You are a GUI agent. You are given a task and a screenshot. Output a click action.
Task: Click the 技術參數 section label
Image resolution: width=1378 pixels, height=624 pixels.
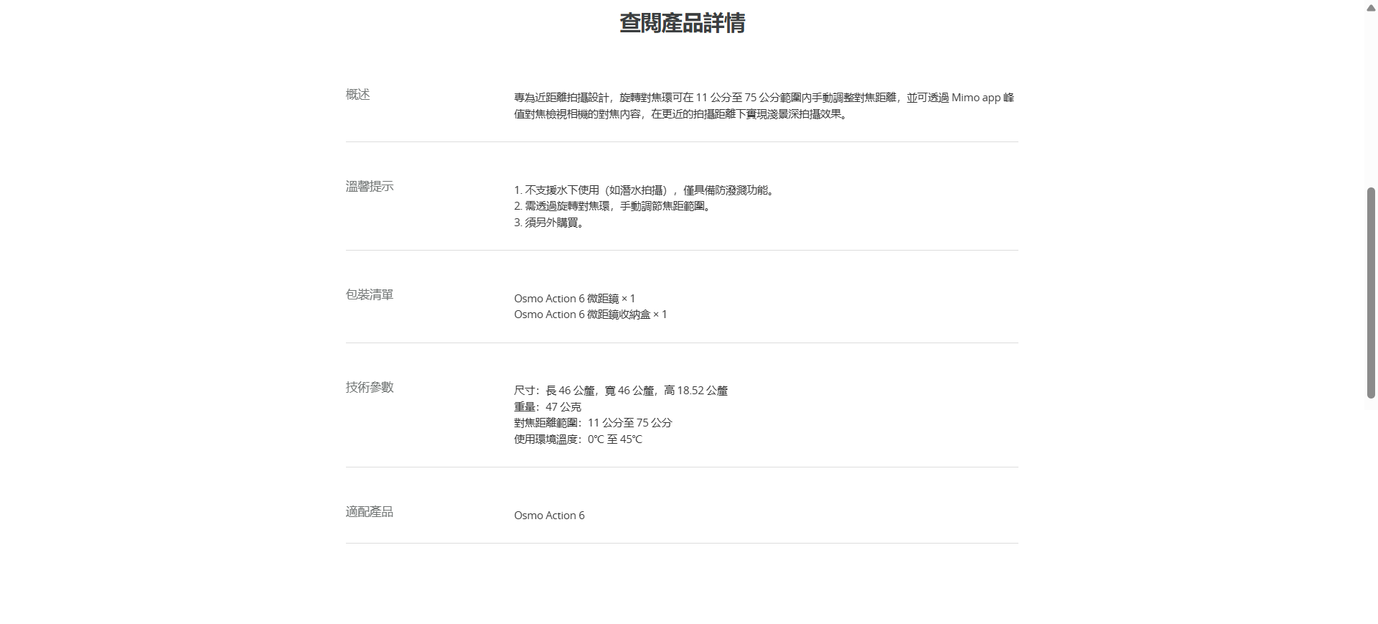click(x=370, y=388)
